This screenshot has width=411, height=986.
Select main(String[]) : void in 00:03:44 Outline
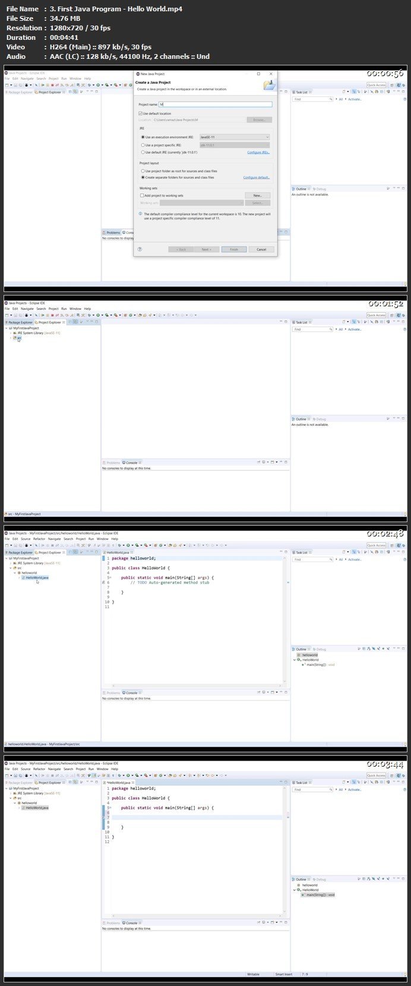pos(318,895)
